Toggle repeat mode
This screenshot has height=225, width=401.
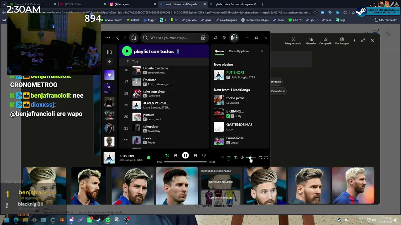(204, 155)
